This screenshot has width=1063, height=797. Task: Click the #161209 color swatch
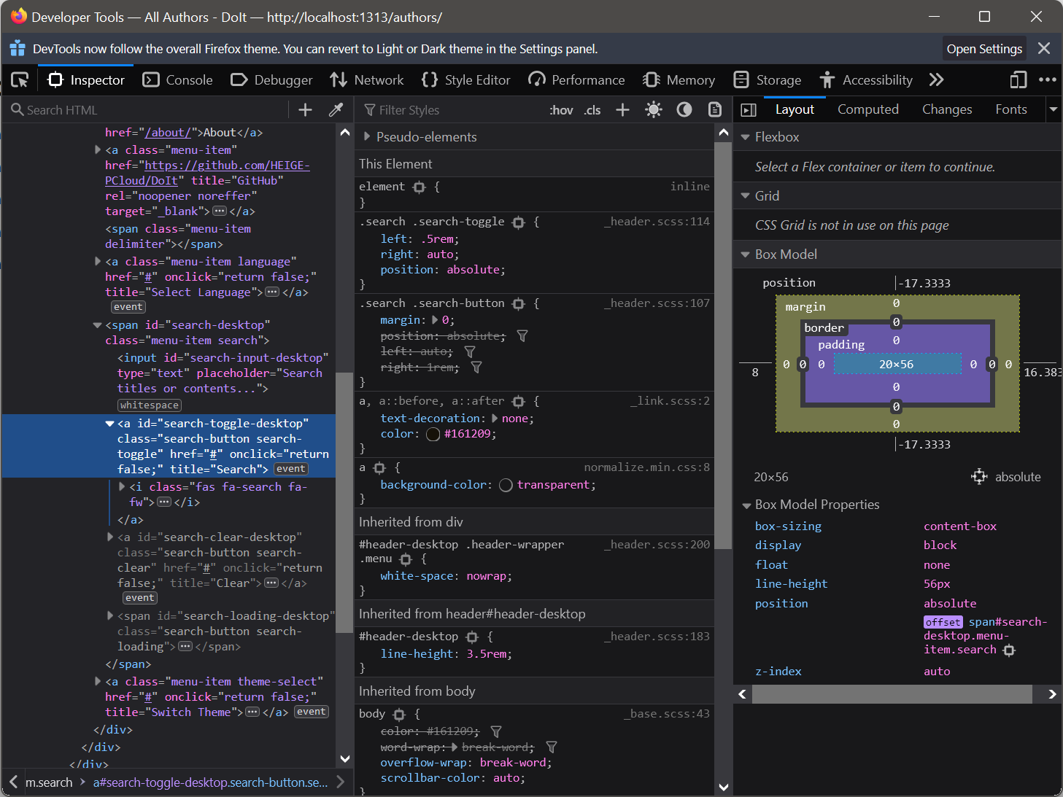[x=433, y=435]
